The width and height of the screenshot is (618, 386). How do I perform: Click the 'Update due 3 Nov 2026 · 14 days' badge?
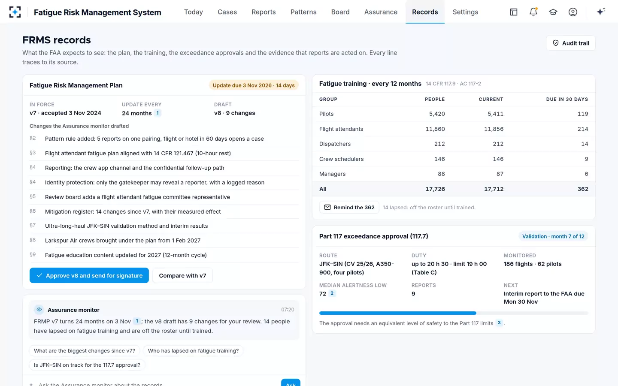point(254,85)
